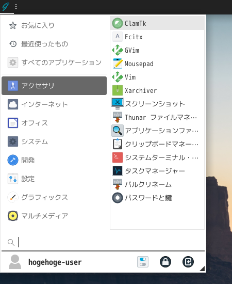This screenshot has width=232, height=284.
Task: Click the log out button
Action: [188, 262]
